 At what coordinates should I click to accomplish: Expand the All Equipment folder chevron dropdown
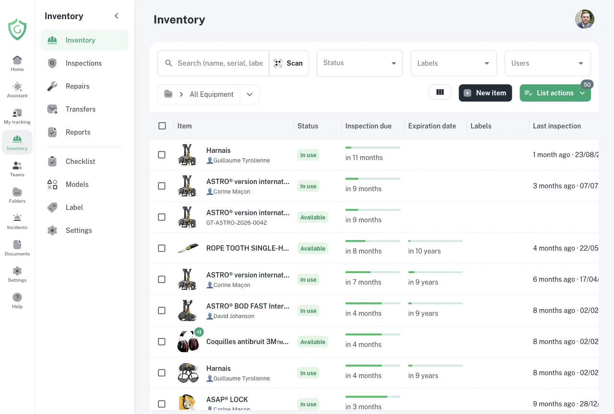point(249,94)
